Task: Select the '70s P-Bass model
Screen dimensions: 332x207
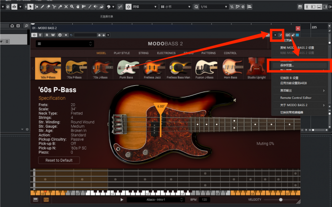Action: coord(74,69)
